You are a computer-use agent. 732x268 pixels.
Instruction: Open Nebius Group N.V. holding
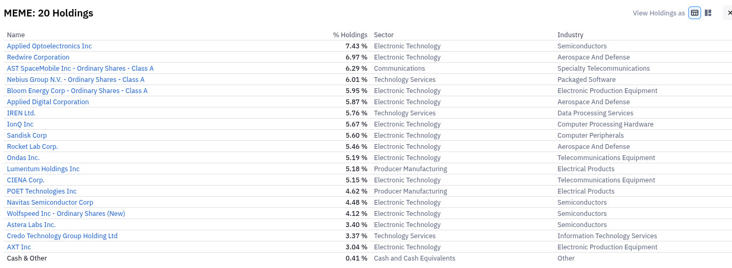pyautogui.click(x=76, y=80)
